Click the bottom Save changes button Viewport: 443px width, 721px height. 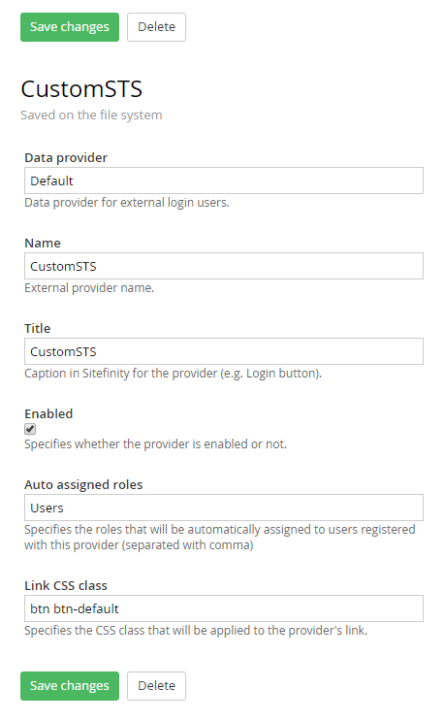pos(70,686)
